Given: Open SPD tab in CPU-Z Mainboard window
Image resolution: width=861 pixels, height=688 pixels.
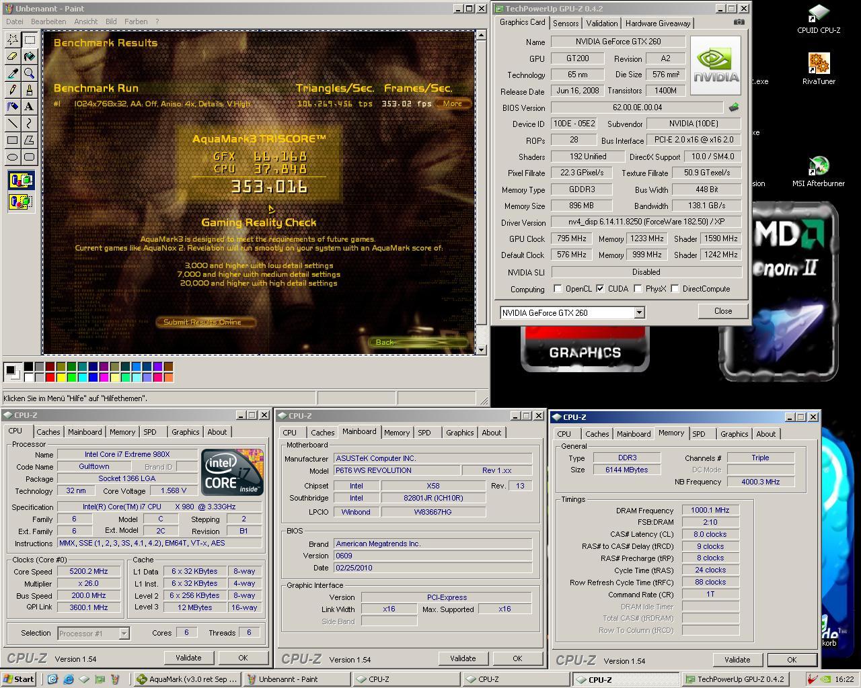Looking at the screenshot, I should tap(424, 433).
